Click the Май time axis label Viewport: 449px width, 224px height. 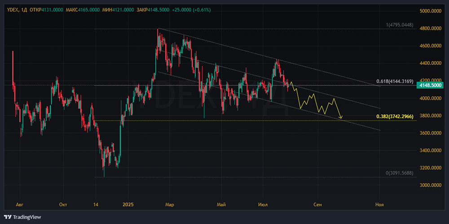(221, 205)
